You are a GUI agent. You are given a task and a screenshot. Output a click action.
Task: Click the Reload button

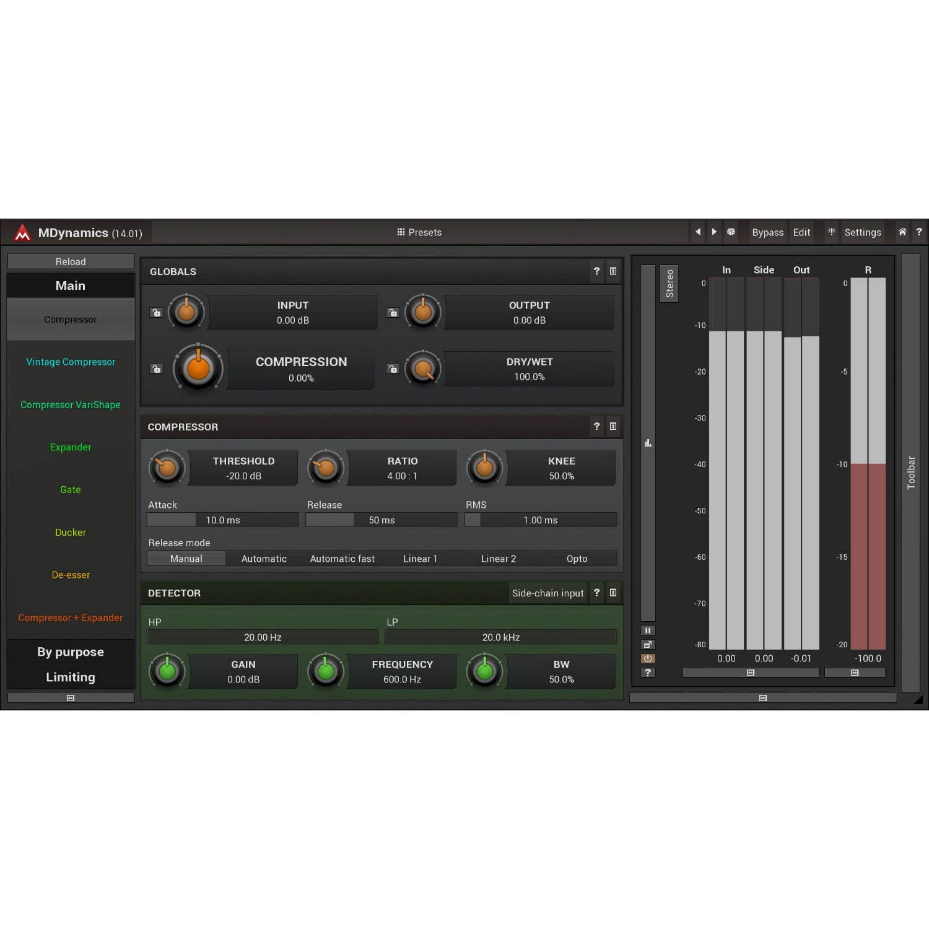point(71,261)
